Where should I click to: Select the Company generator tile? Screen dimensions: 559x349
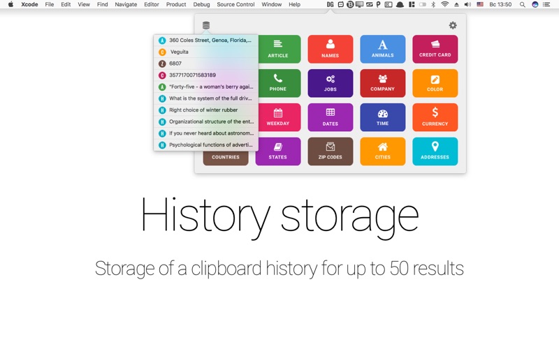[x=382, y=83]
